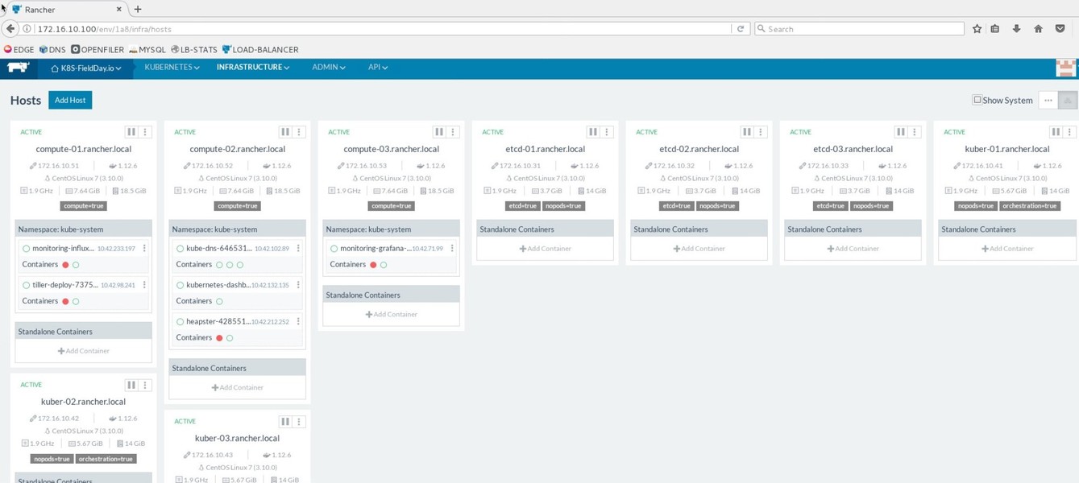Open the LOAD-BALANCER bookmark

point(260,49)
